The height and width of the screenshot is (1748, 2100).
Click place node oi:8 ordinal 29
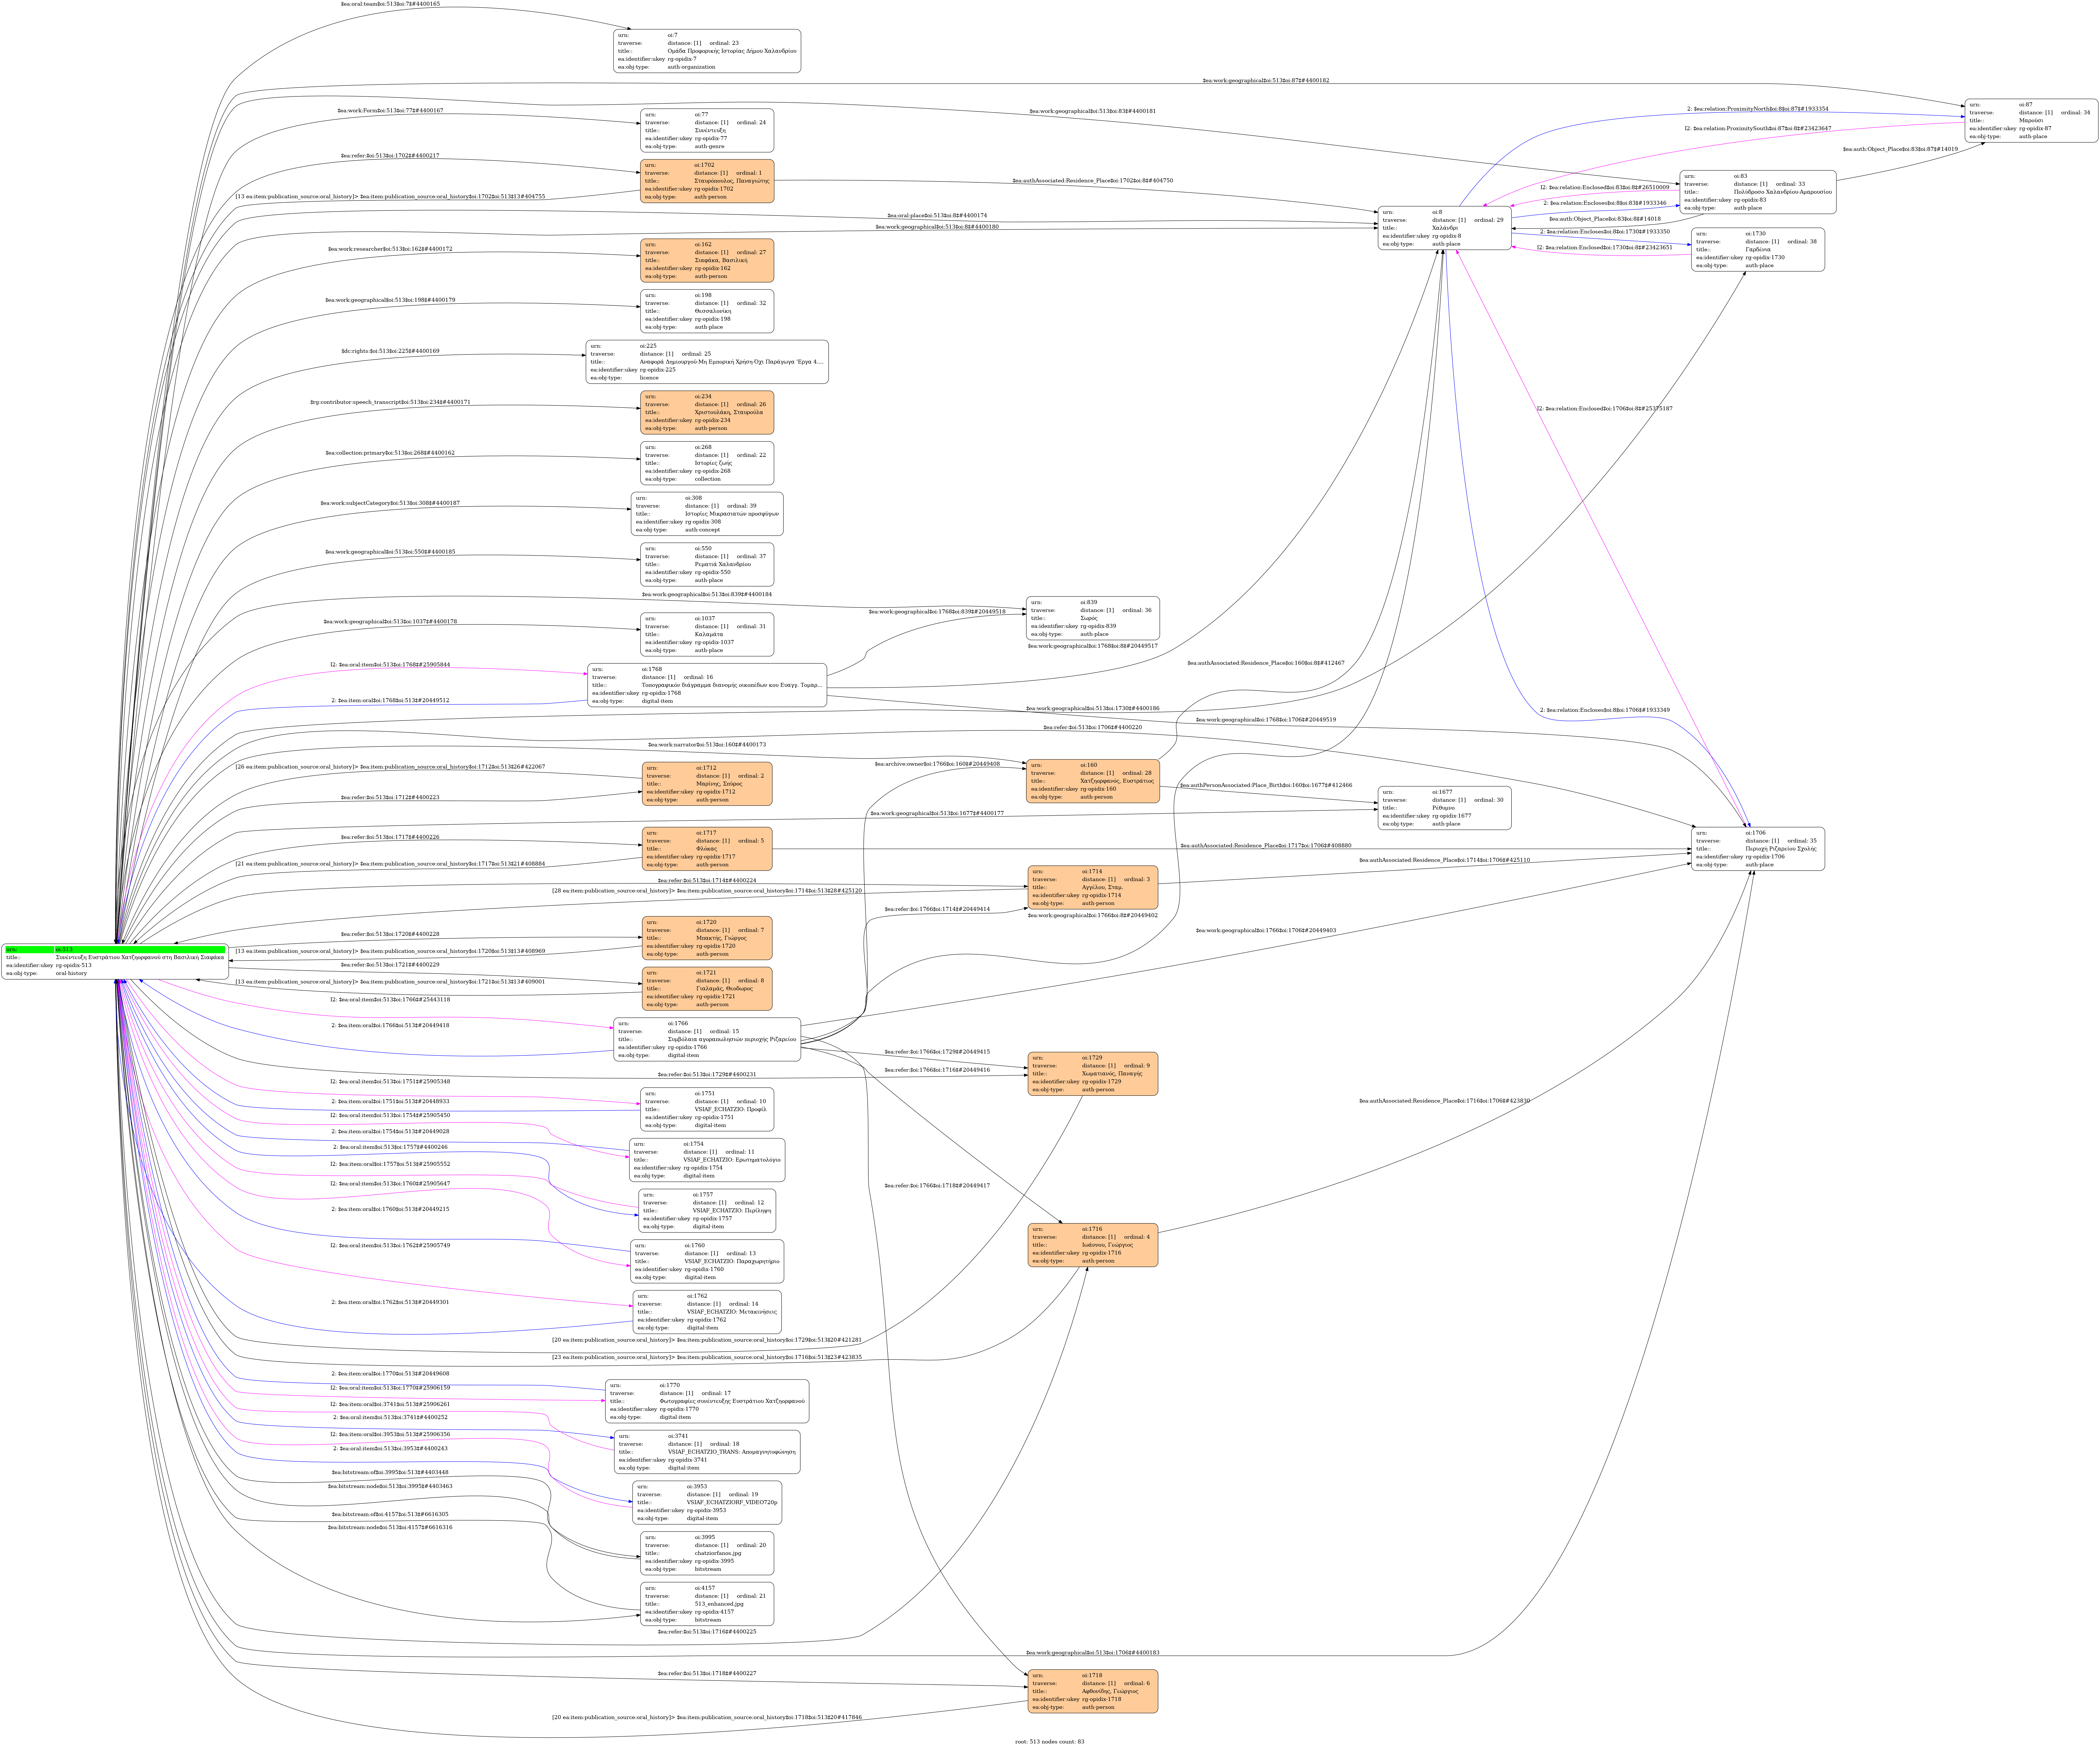(1444, 228)
